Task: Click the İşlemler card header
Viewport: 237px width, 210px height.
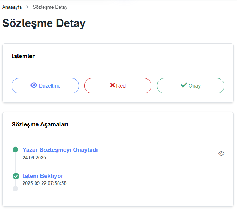Action: point(23,56)
